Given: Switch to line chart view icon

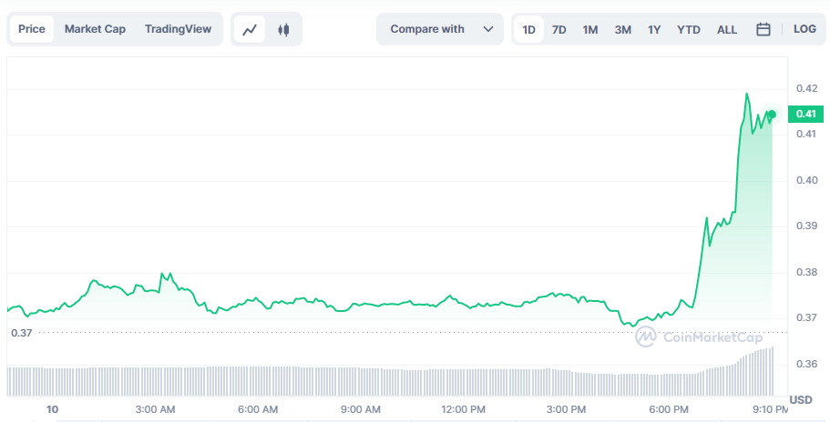Looking at the screenshot, I should pos(250,29).
